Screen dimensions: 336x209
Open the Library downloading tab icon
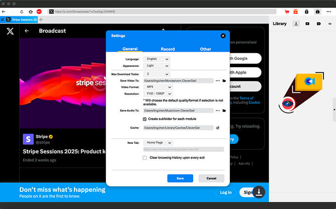[x=296, y=24]
